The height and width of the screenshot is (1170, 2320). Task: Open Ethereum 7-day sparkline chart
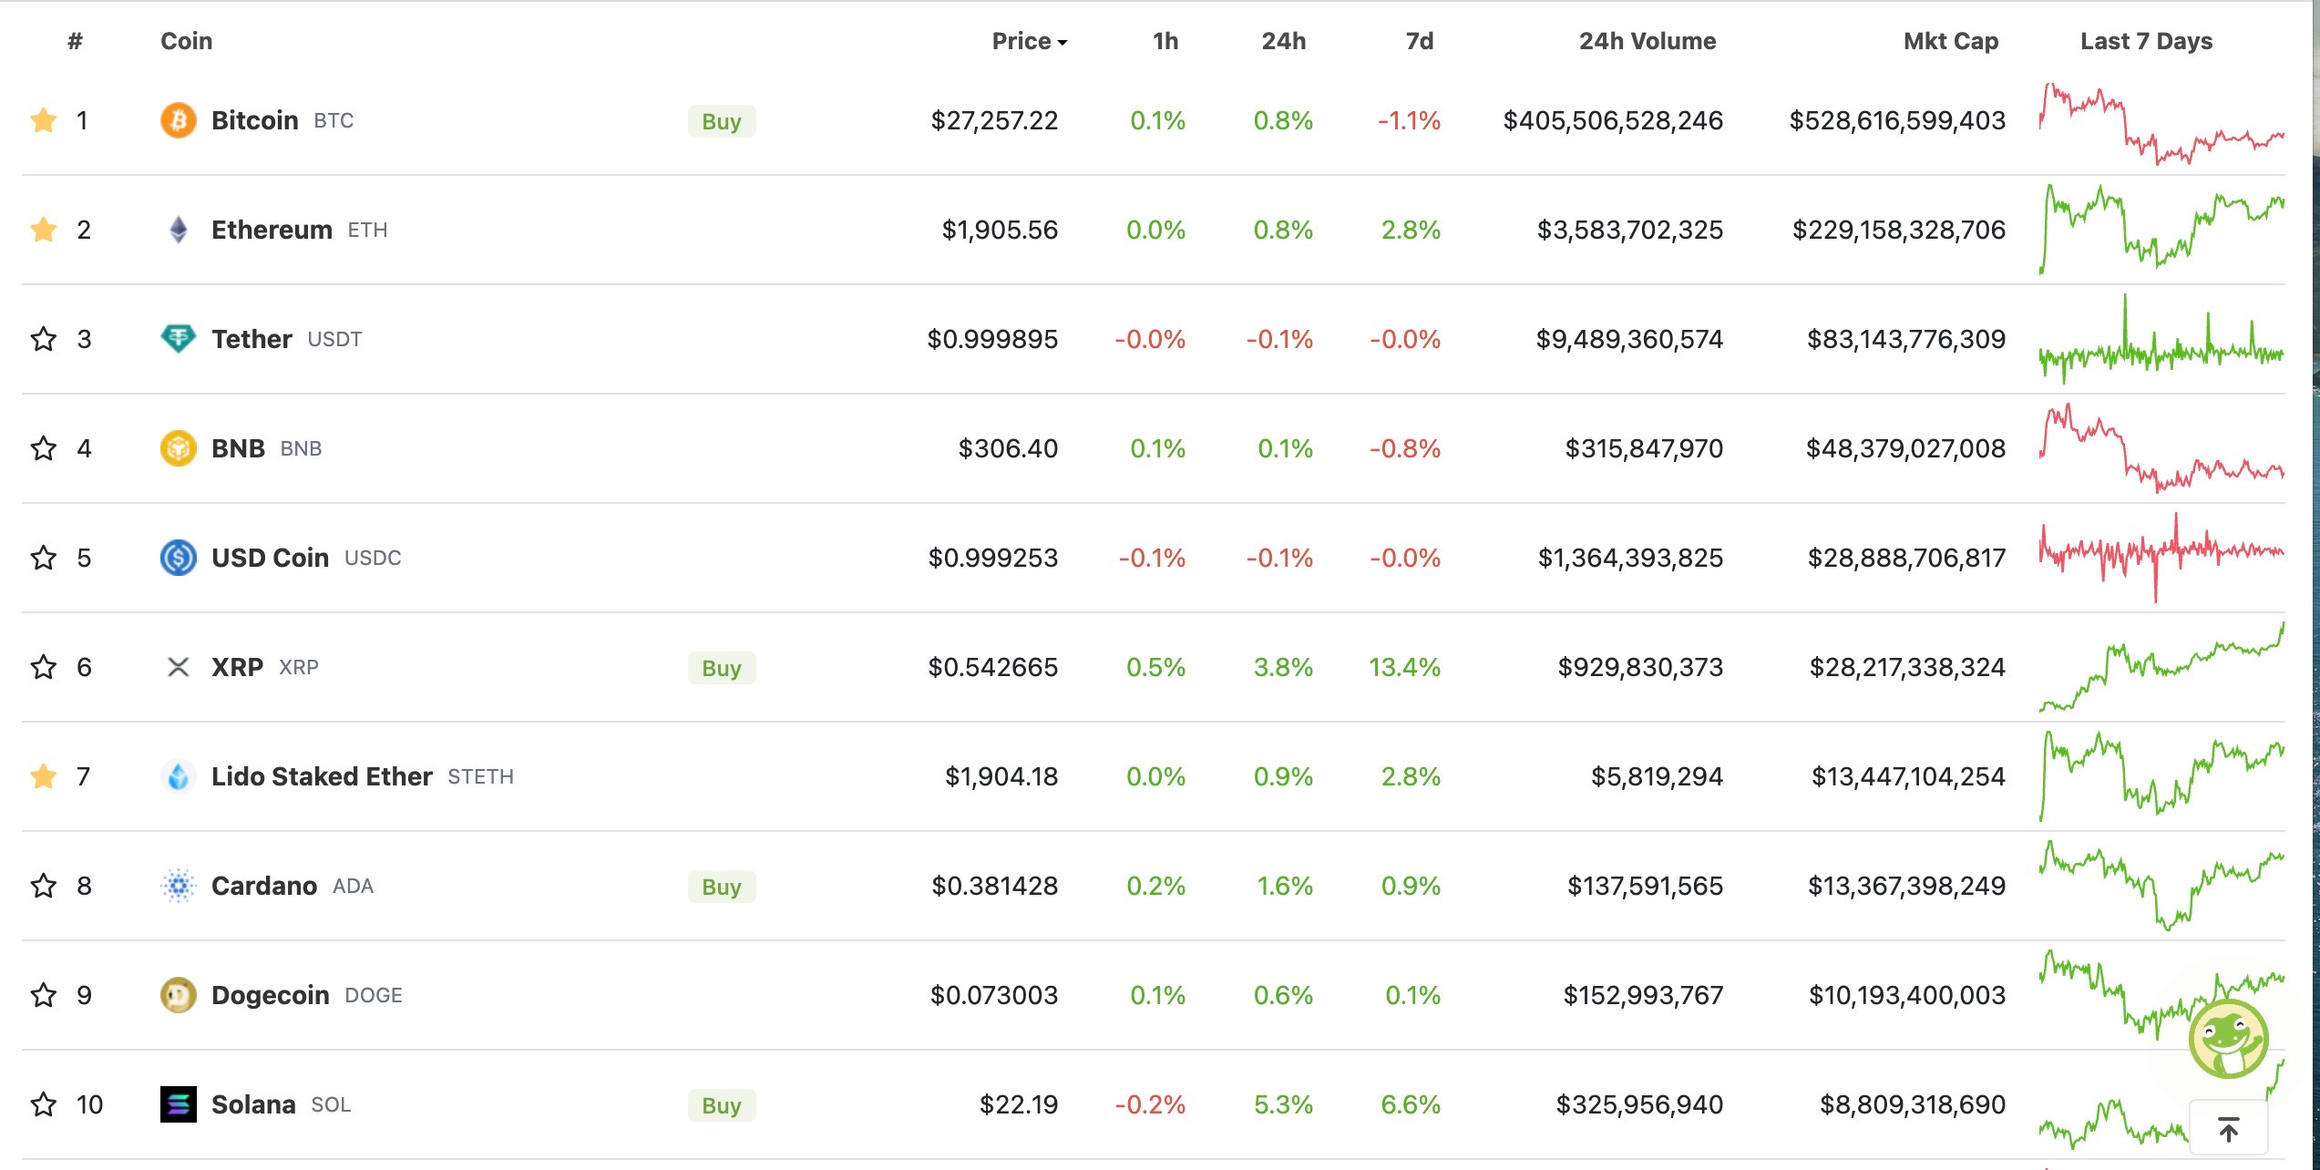(x=2161, y=230)
